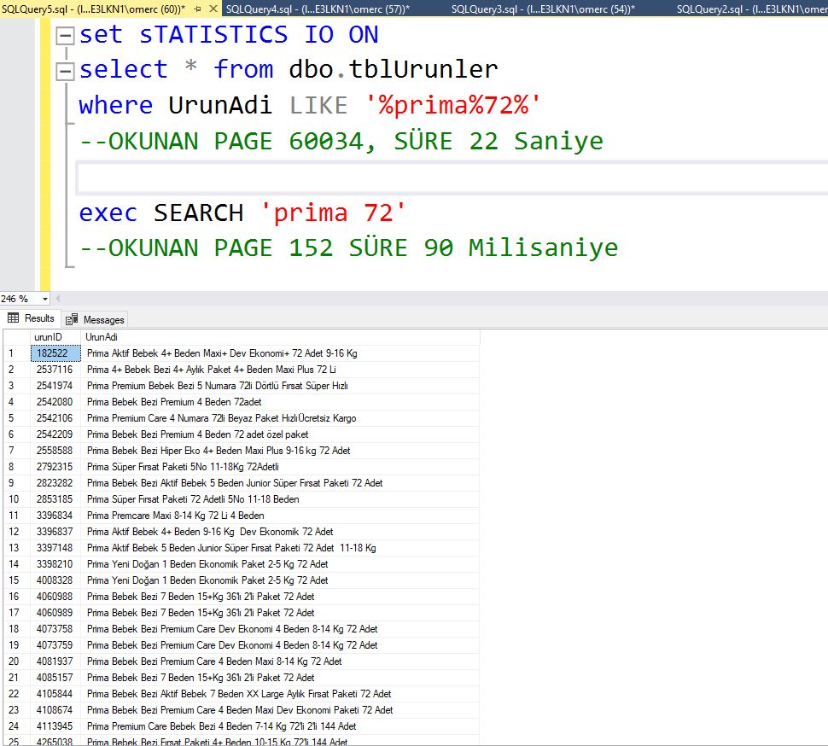Screen dimensions: 828x746
Task: Click the Results grid icon
Action: (14, 318)
